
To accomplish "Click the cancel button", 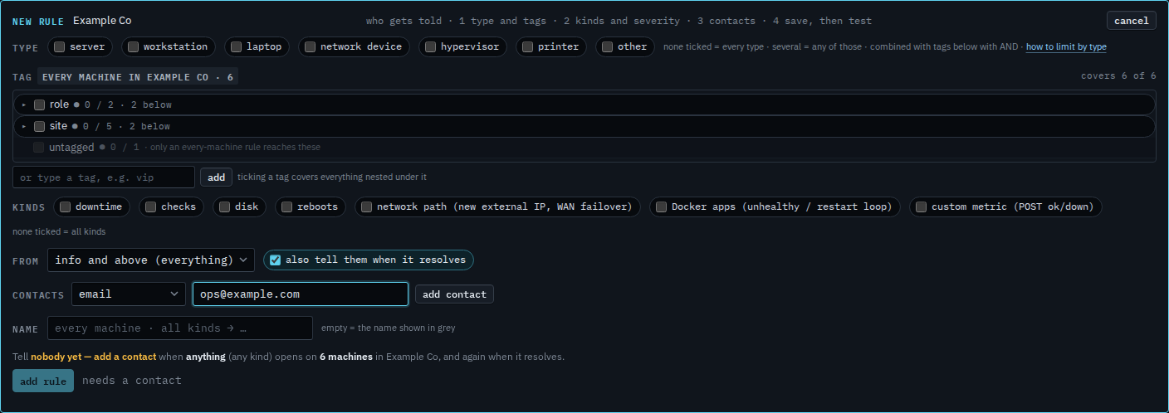I will [1131, 21].
